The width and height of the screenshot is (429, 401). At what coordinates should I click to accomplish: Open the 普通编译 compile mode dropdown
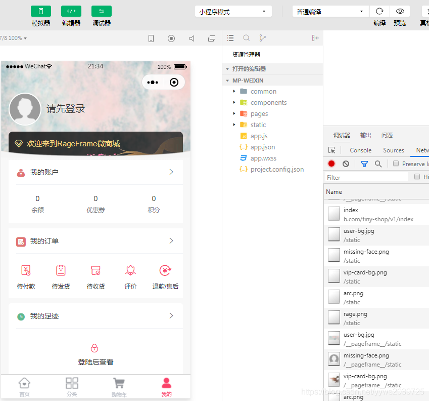(x=330, y=12)
